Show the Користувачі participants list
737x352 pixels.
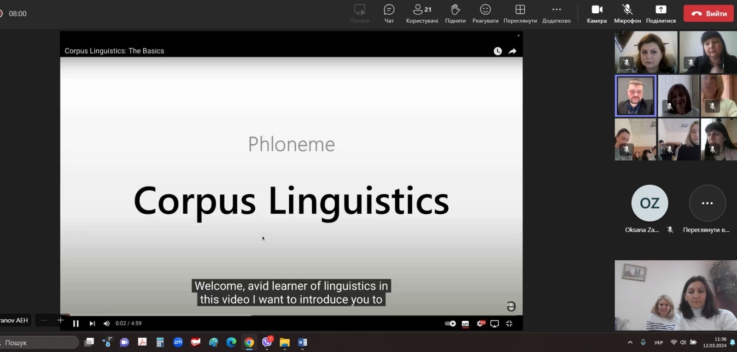coord(422,13)
